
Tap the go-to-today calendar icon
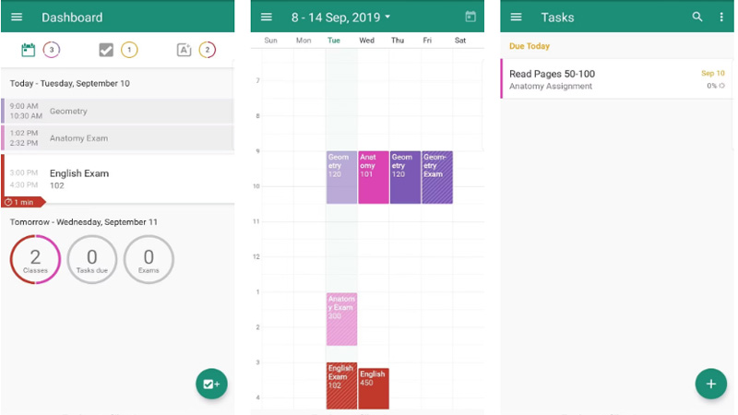(x=470, y=17)
